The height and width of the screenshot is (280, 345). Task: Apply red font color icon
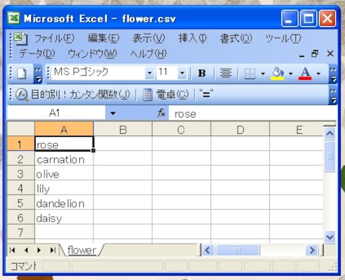pyautogui.click(x=305, y=73)
